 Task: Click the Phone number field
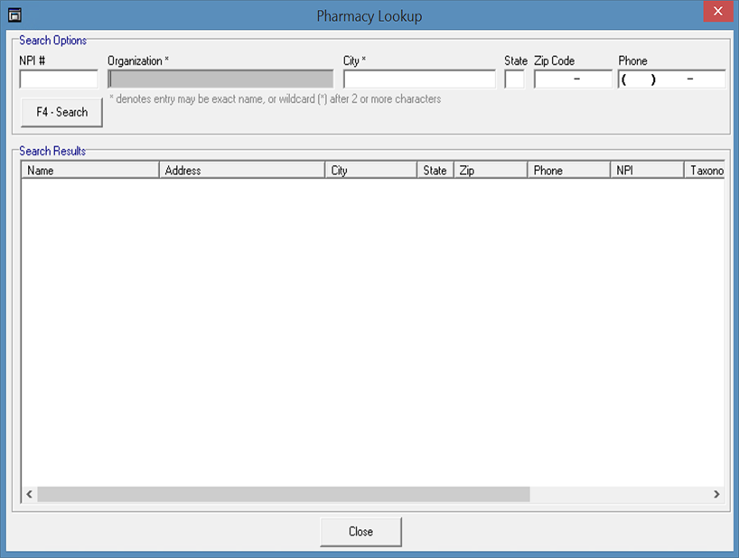[x=671, y=79]
